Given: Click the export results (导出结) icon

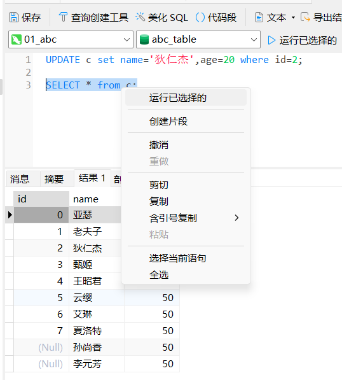Looking at the screenshot, I should pyautogui.click(x=305, y=17).
